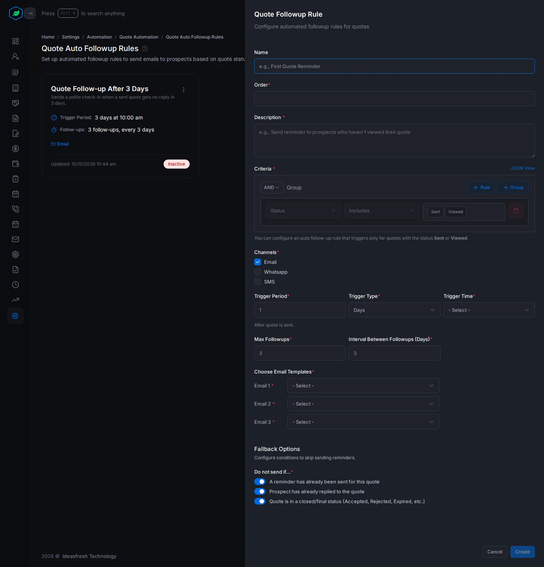The image size is (544, 567).
Task: Open the dollar coin icon in sidebar
Action: [15, 149]
